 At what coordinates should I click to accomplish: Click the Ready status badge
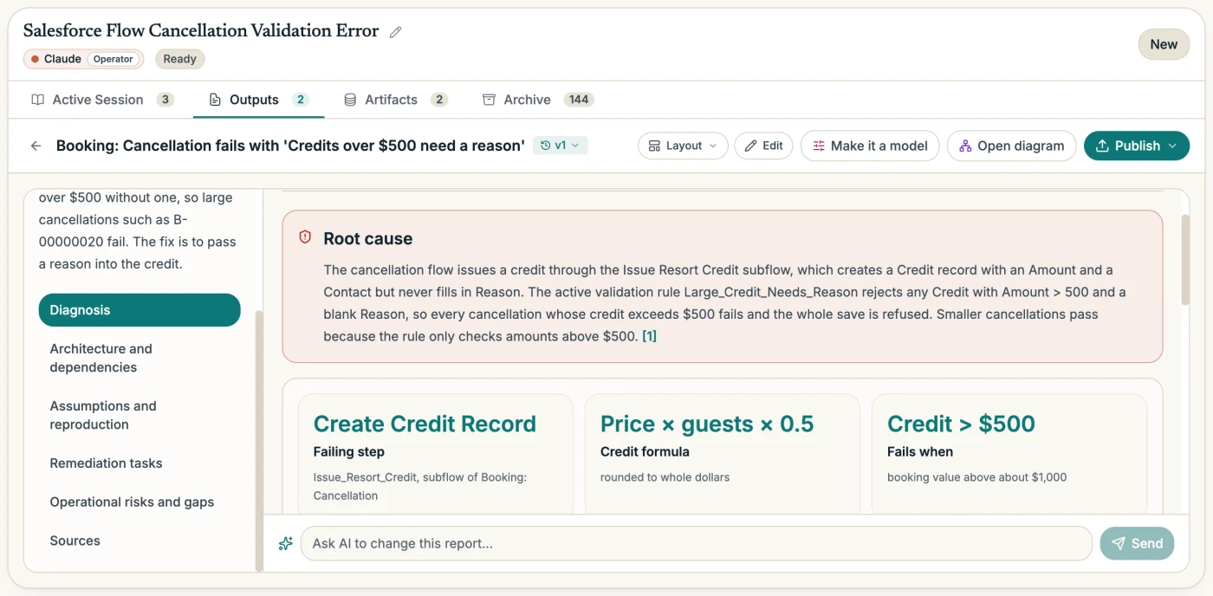[179, 59]
